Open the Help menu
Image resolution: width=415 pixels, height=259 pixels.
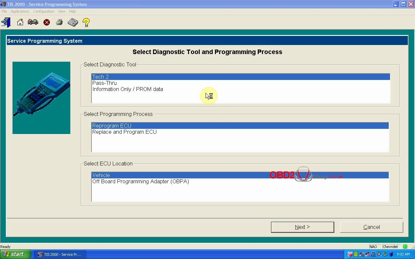72,11
